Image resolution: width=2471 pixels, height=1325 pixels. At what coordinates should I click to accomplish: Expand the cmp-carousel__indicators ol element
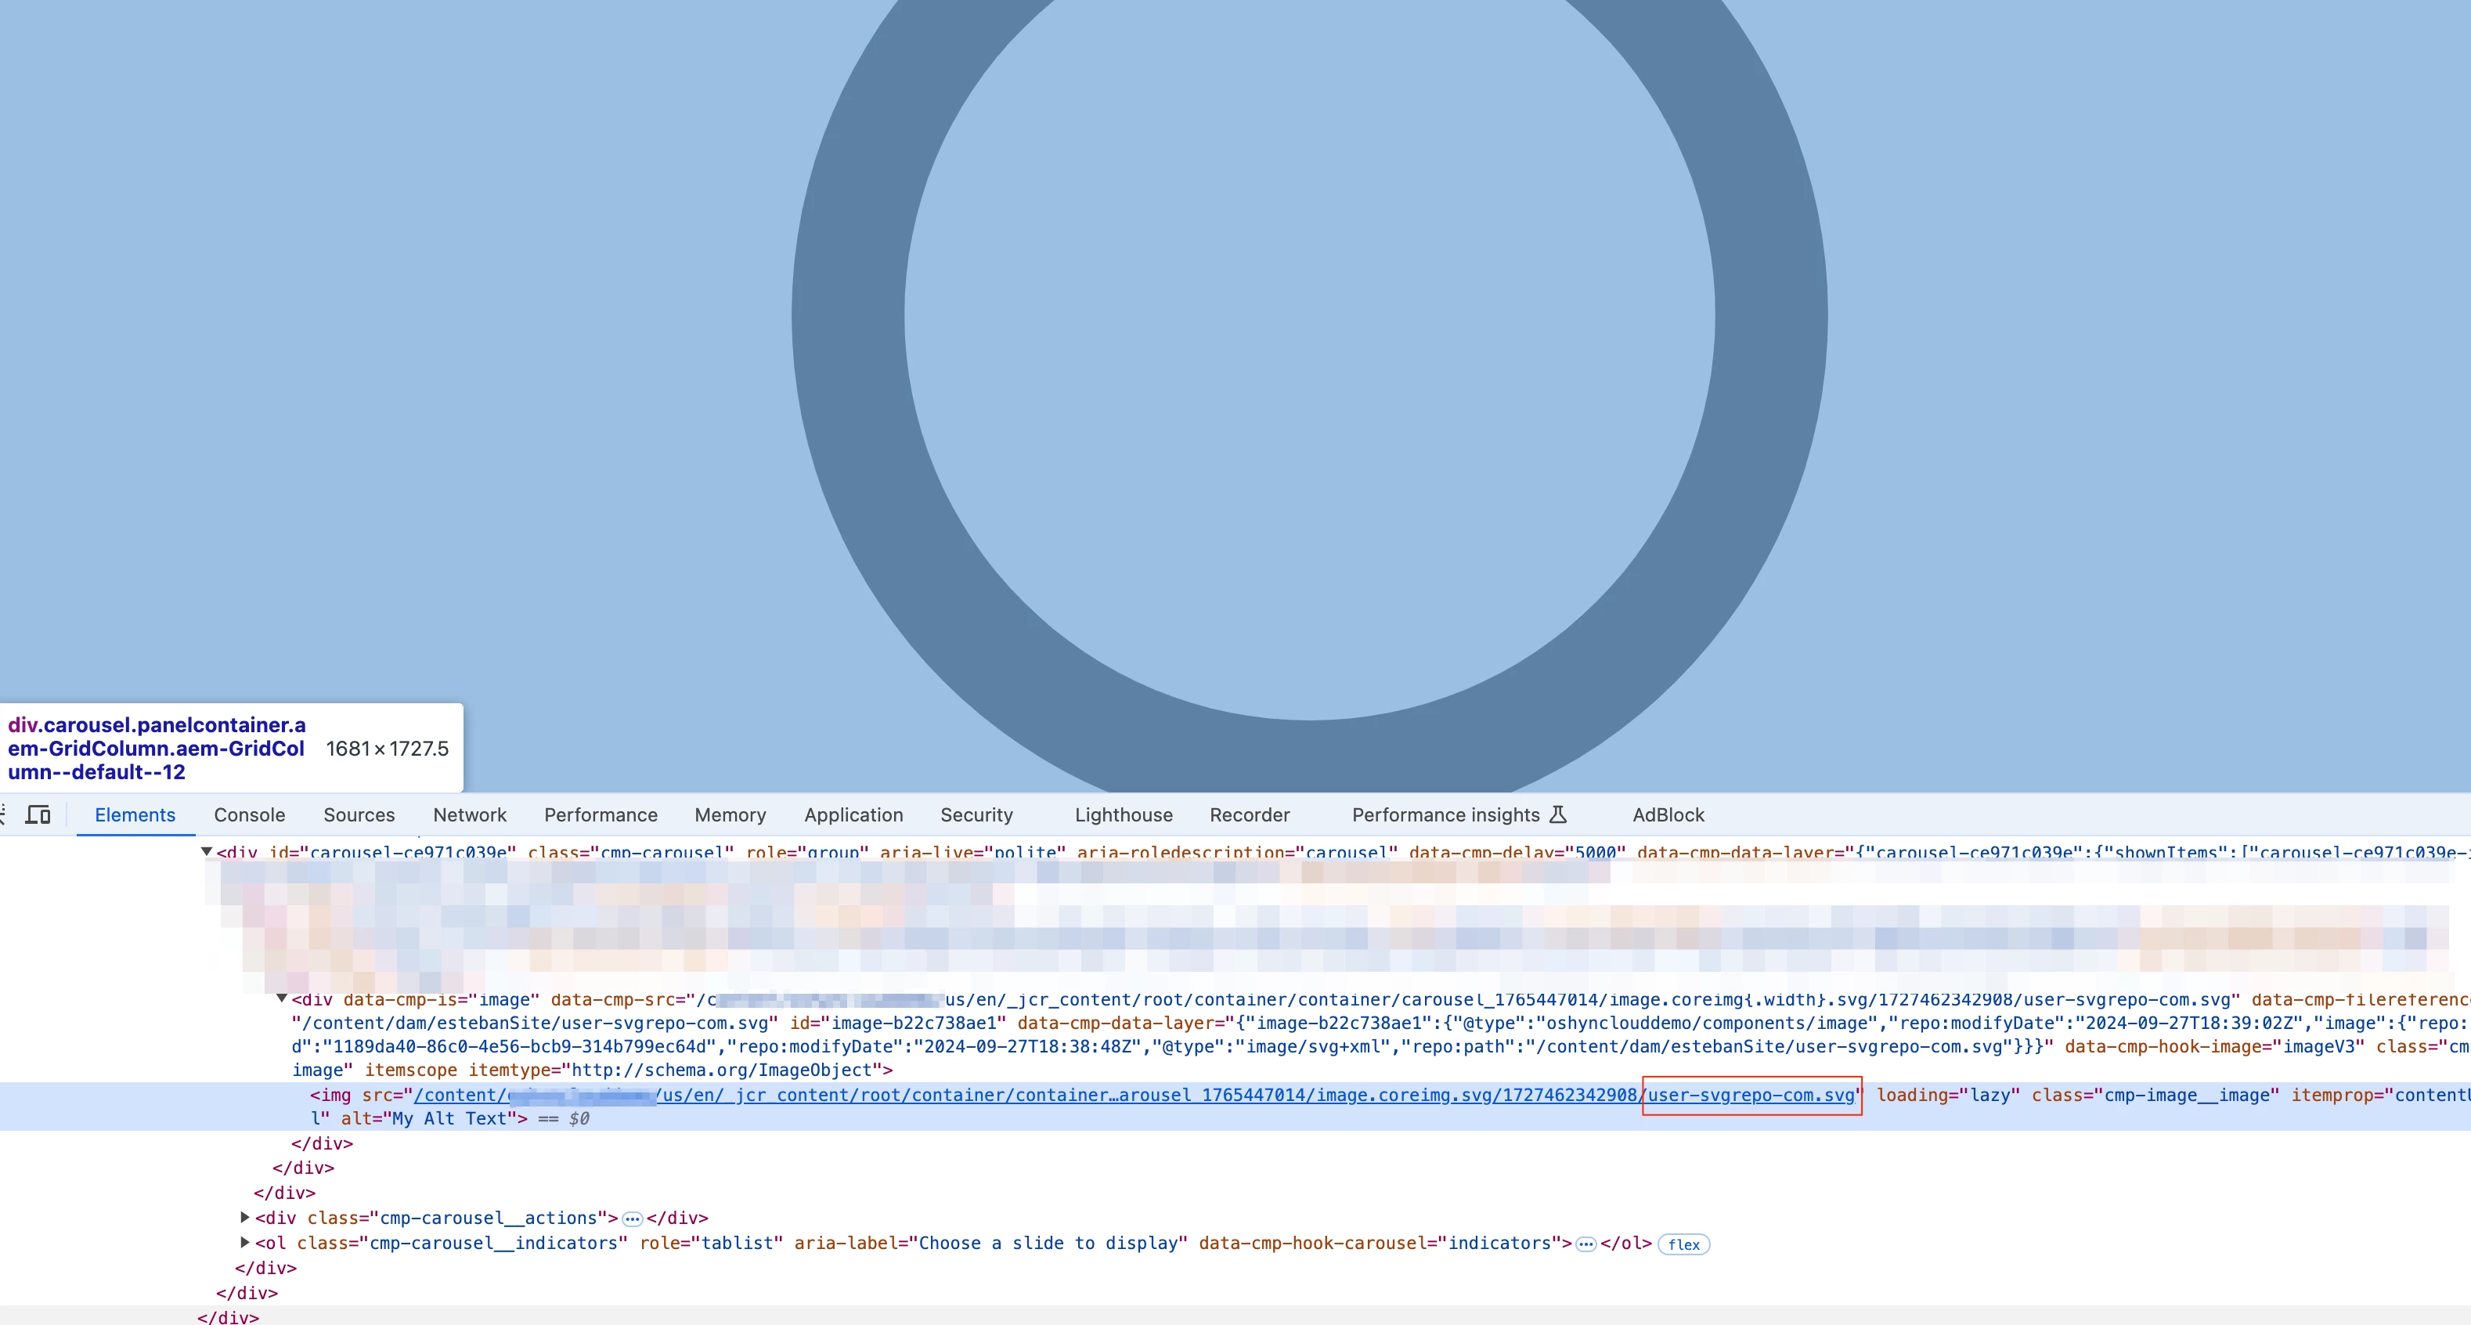244,1243
